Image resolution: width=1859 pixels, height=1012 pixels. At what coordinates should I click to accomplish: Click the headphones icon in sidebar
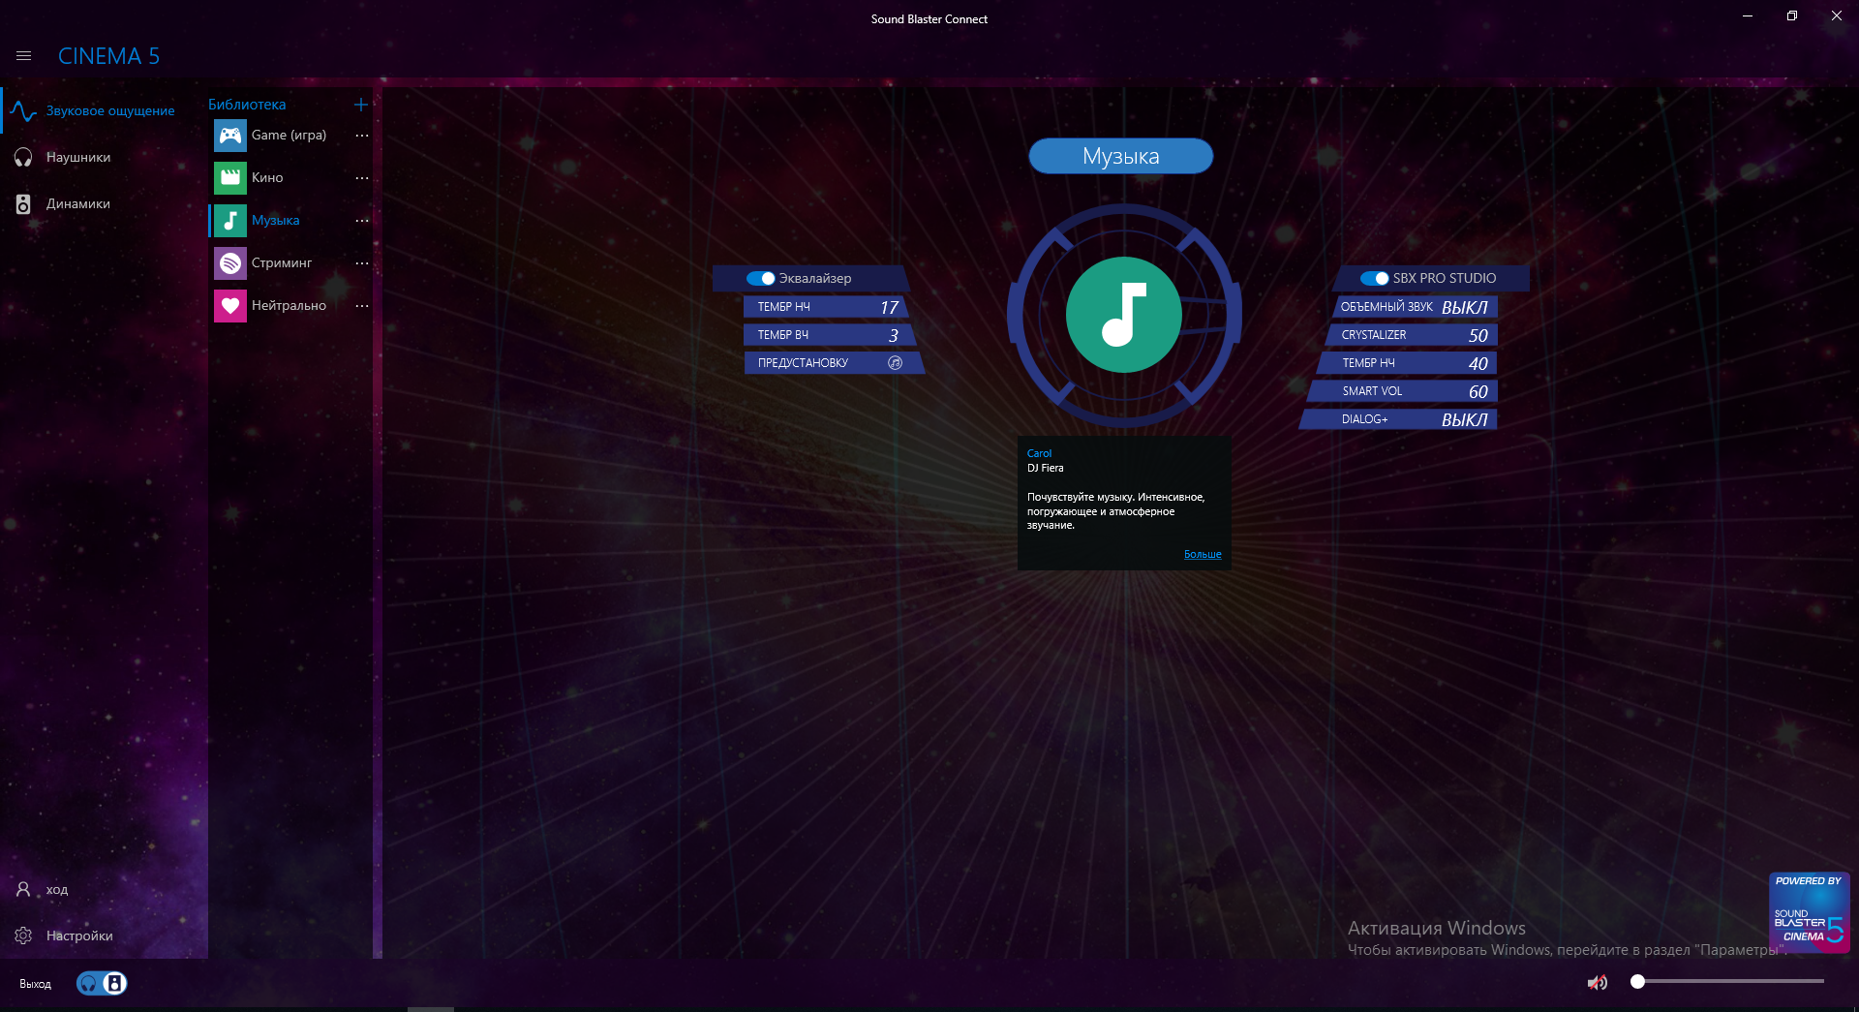(x=23, y=158)
